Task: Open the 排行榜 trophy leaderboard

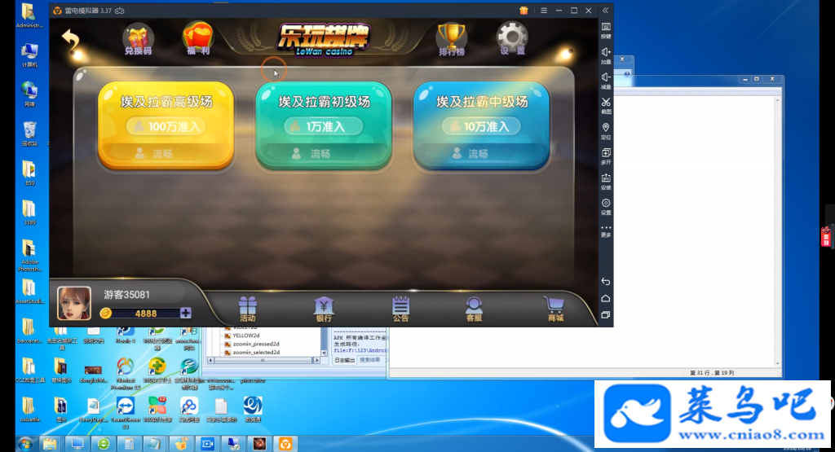Action: click(x=451, y=39)
